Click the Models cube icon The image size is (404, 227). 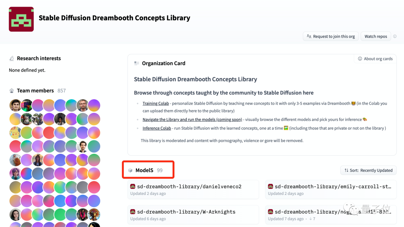[130, 170]
